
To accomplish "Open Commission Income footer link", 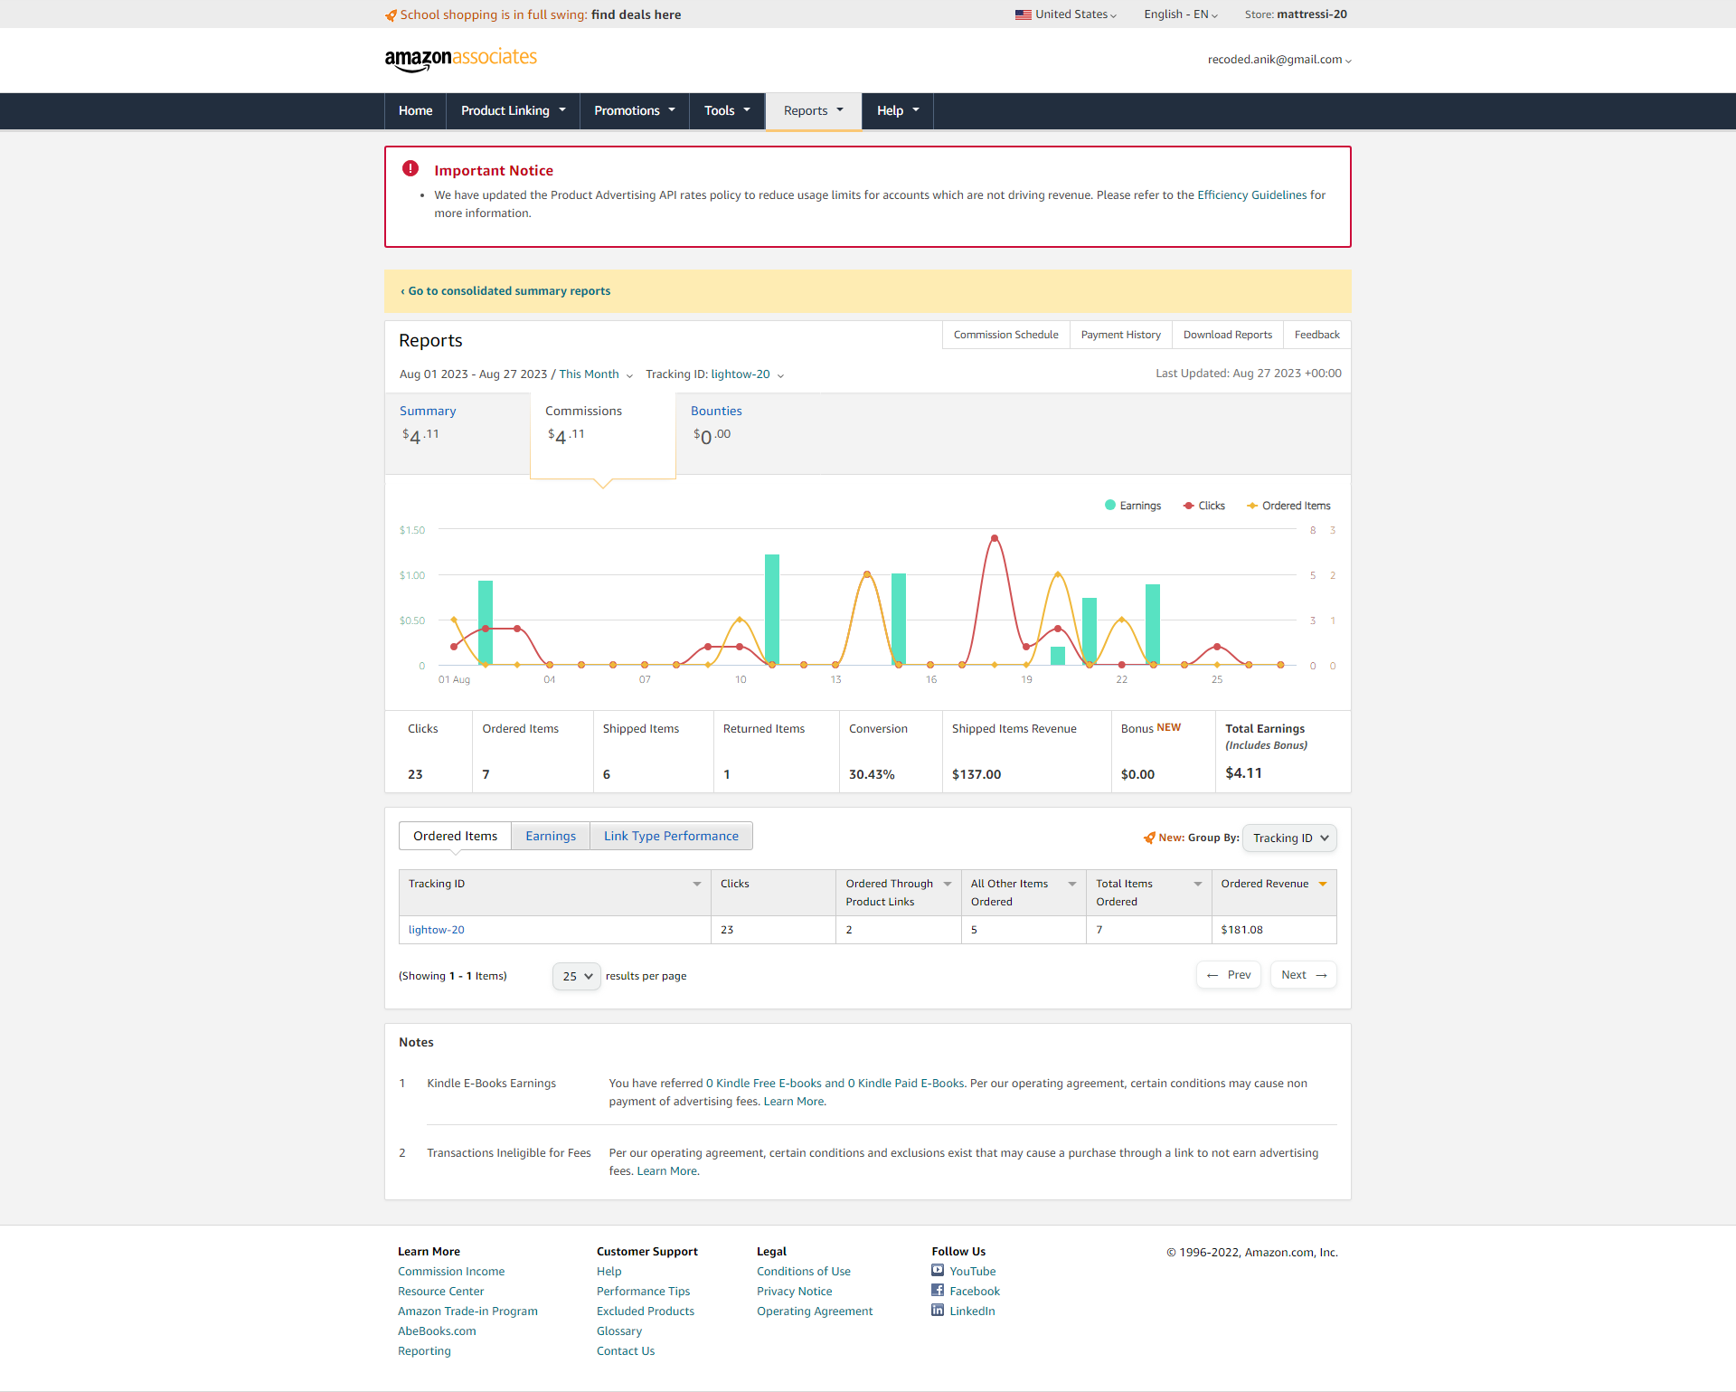I will click(451, 1272).
